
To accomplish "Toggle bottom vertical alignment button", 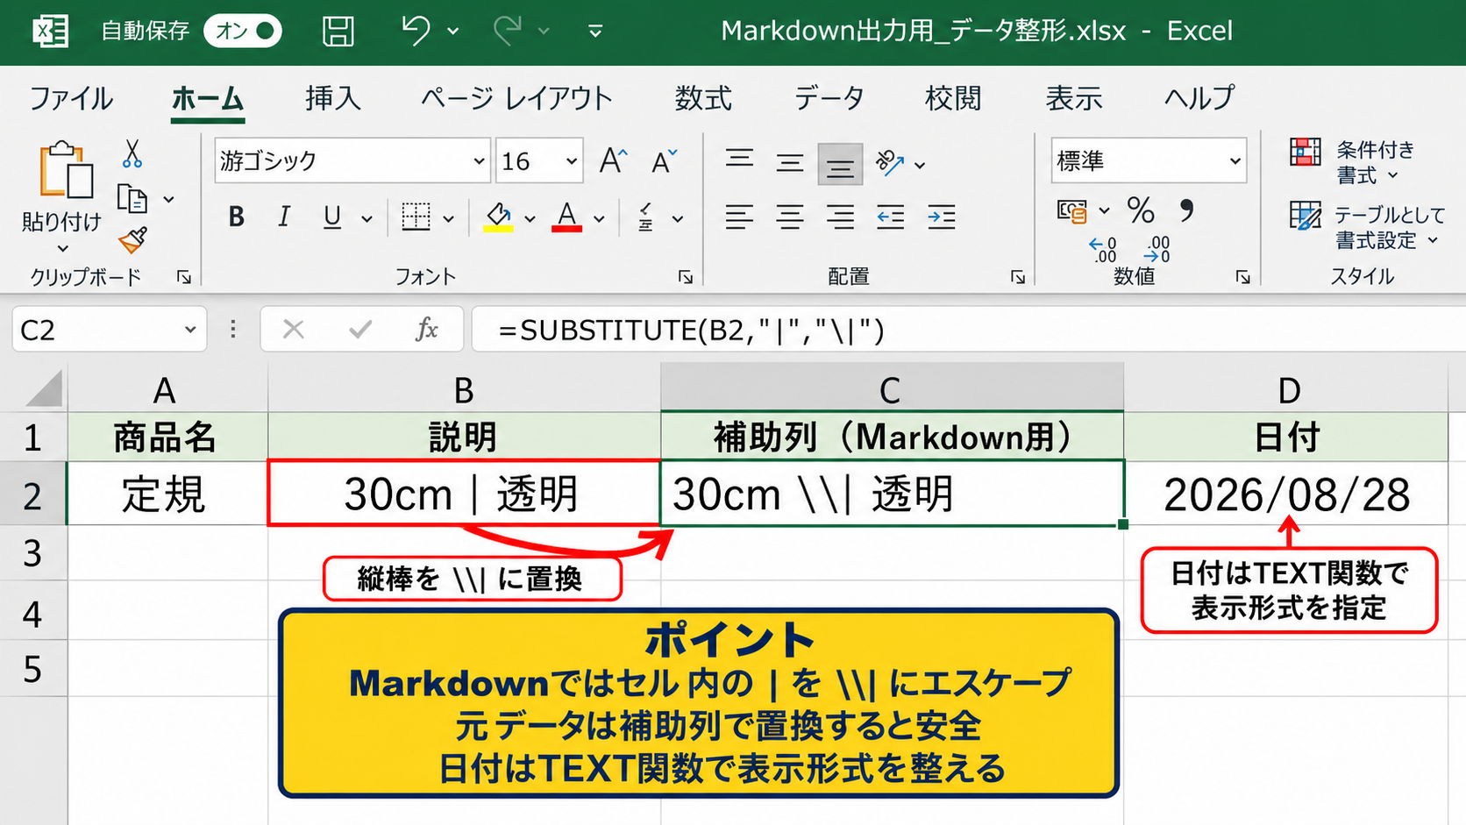I will [840, 165].
